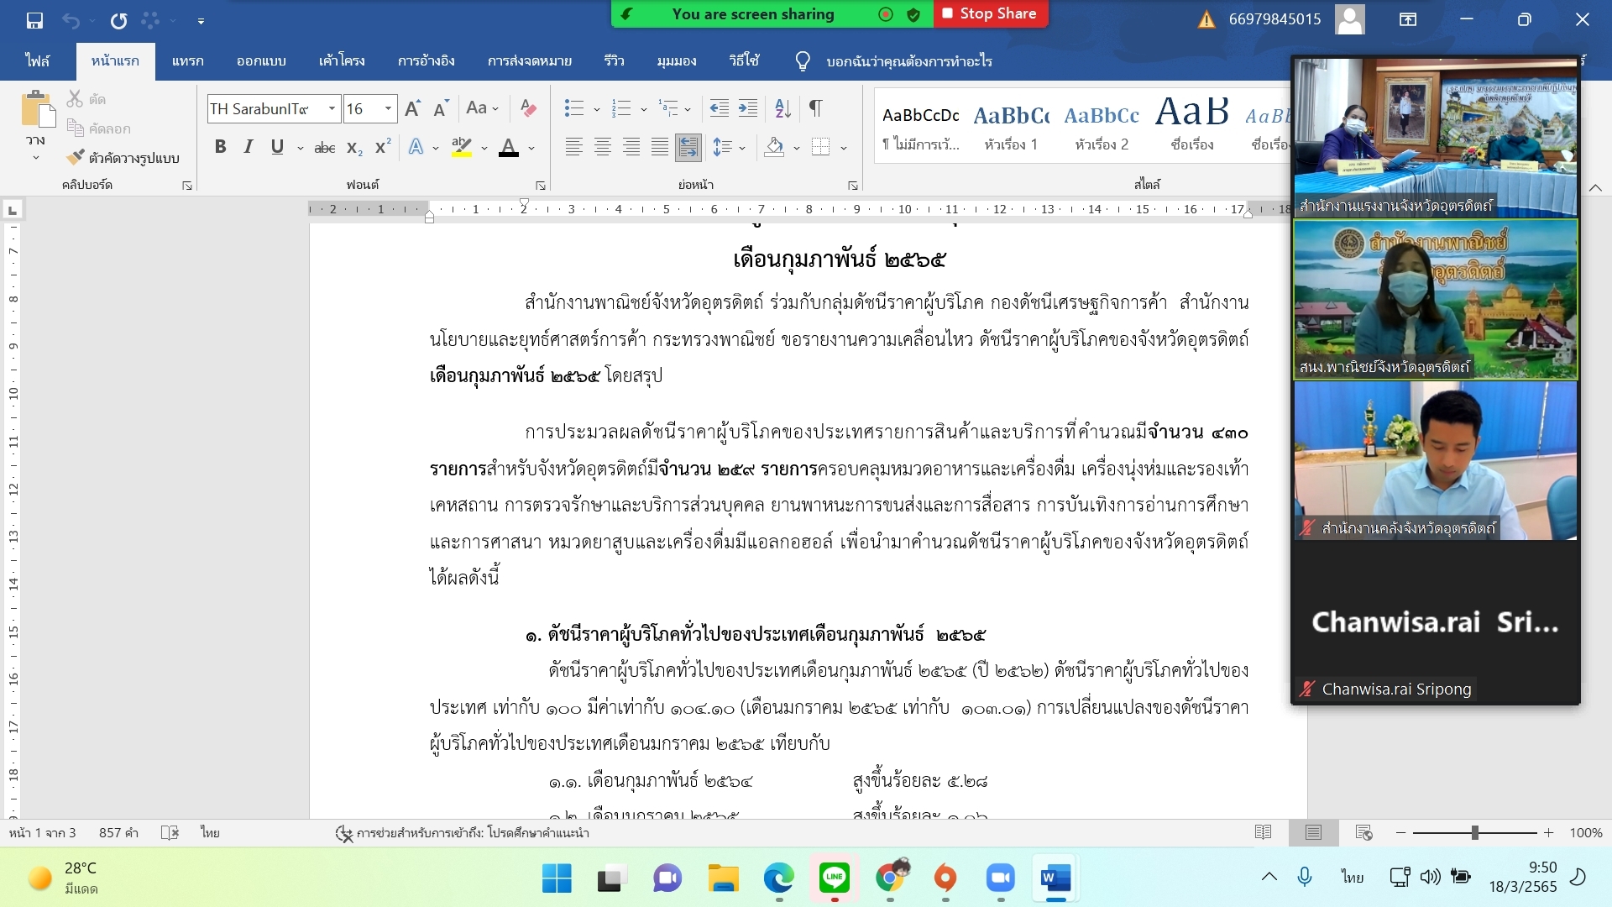
Task: Show paragraph marks with pilcrow icon
Action: coord(815,108)
